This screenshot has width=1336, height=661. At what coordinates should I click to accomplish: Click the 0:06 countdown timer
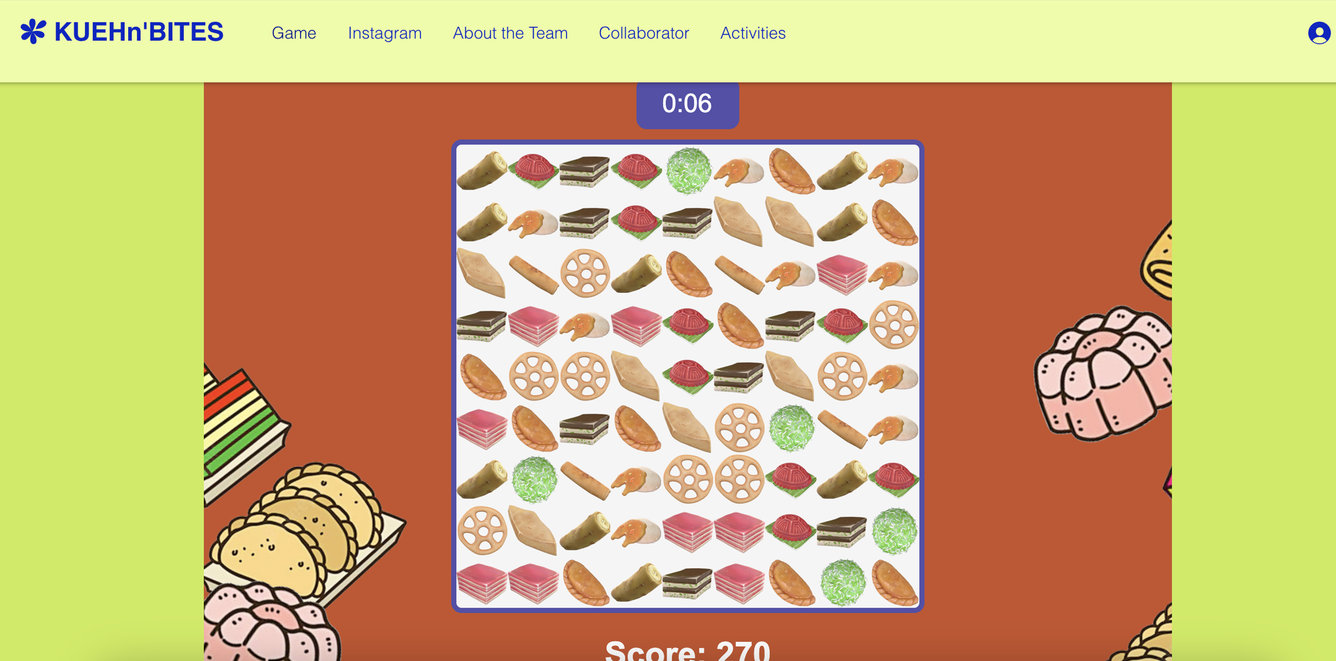[687, 104]
